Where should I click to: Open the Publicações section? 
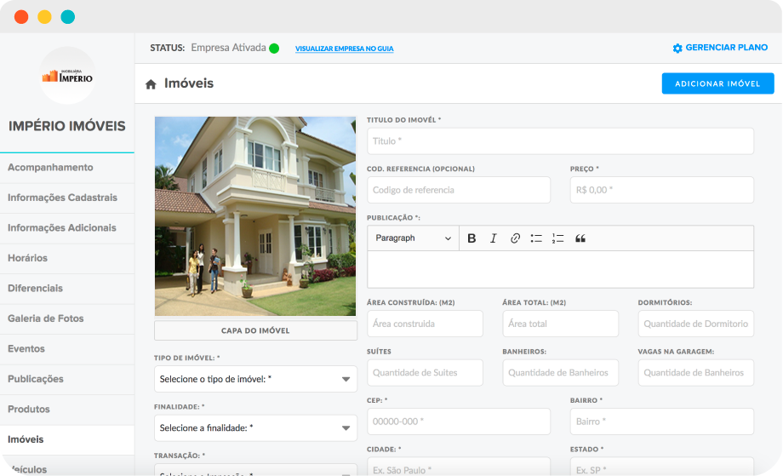pos(67,379)
